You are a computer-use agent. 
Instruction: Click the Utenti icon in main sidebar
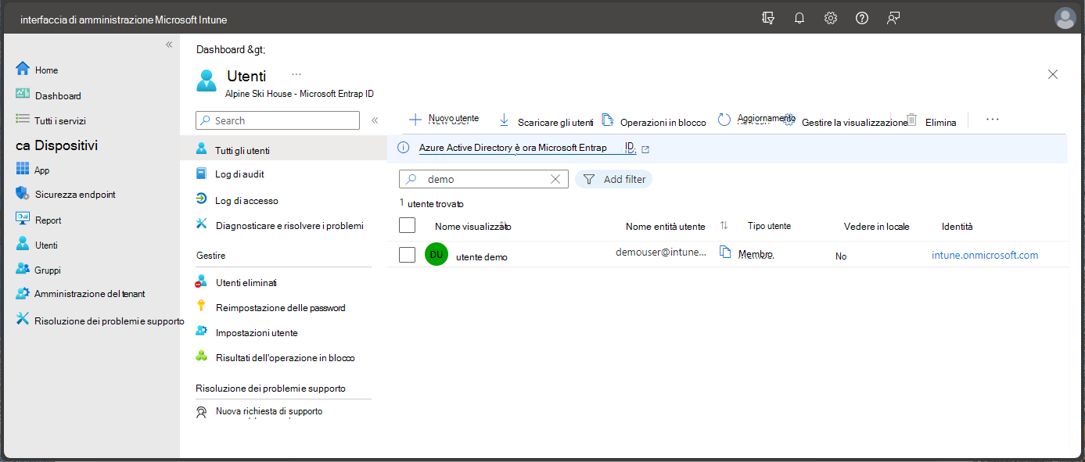[x=23, y=244]
